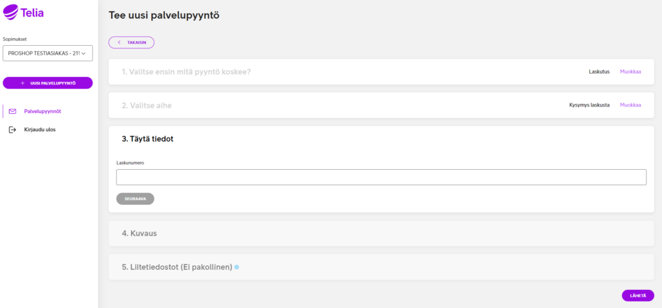Click the blue info dot beside Liitetiedostot

tap(237, 267)
